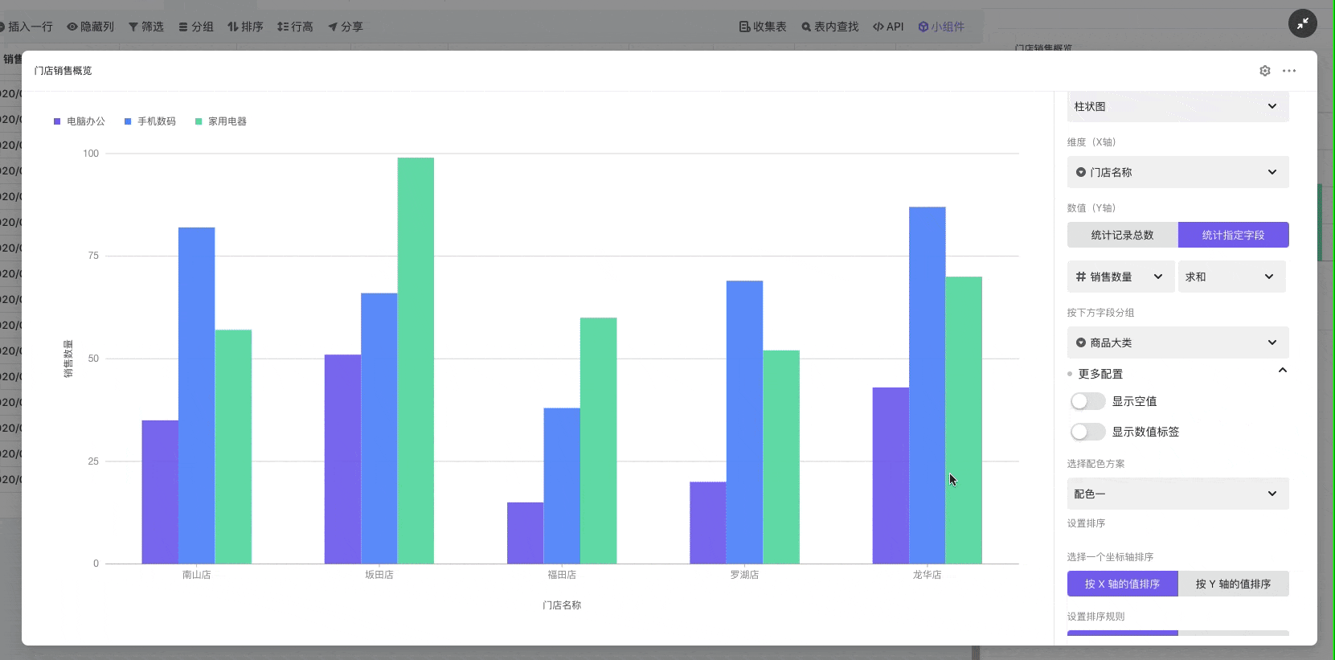Click the collapse fullscreen icon

click(1302, 23)
